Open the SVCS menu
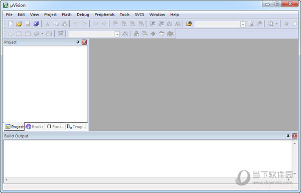 click(139, 15)
